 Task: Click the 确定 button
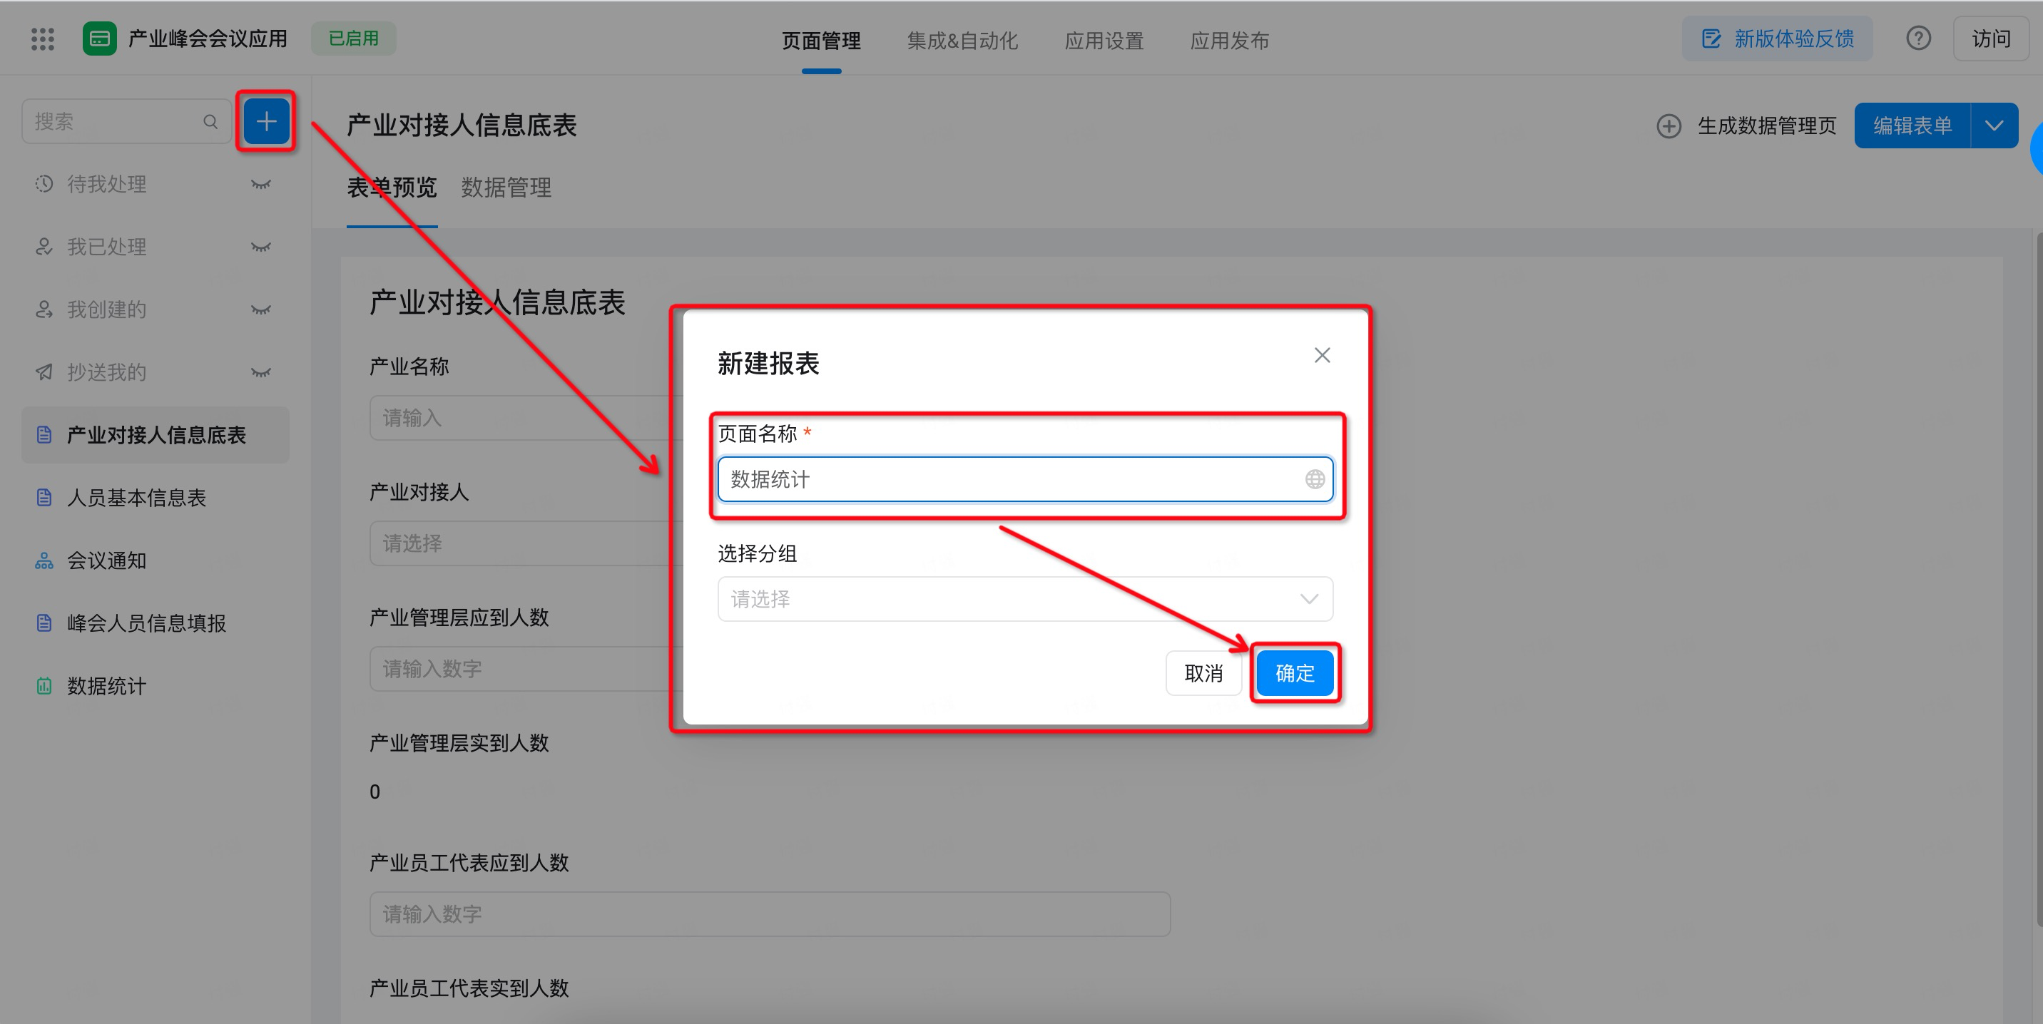1294,673
